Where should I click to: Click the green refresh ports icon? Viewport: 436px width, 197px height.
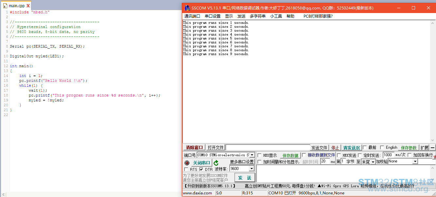pyautogui.click(x=216, y=163)
